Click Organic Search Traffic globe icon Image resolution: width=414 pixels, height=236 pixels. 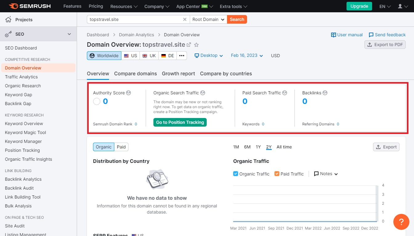[203, 93]
